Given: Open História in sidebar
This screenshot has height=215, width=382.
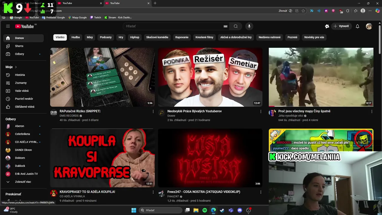Looking at the screenshot, I should [x=23, y=75].
